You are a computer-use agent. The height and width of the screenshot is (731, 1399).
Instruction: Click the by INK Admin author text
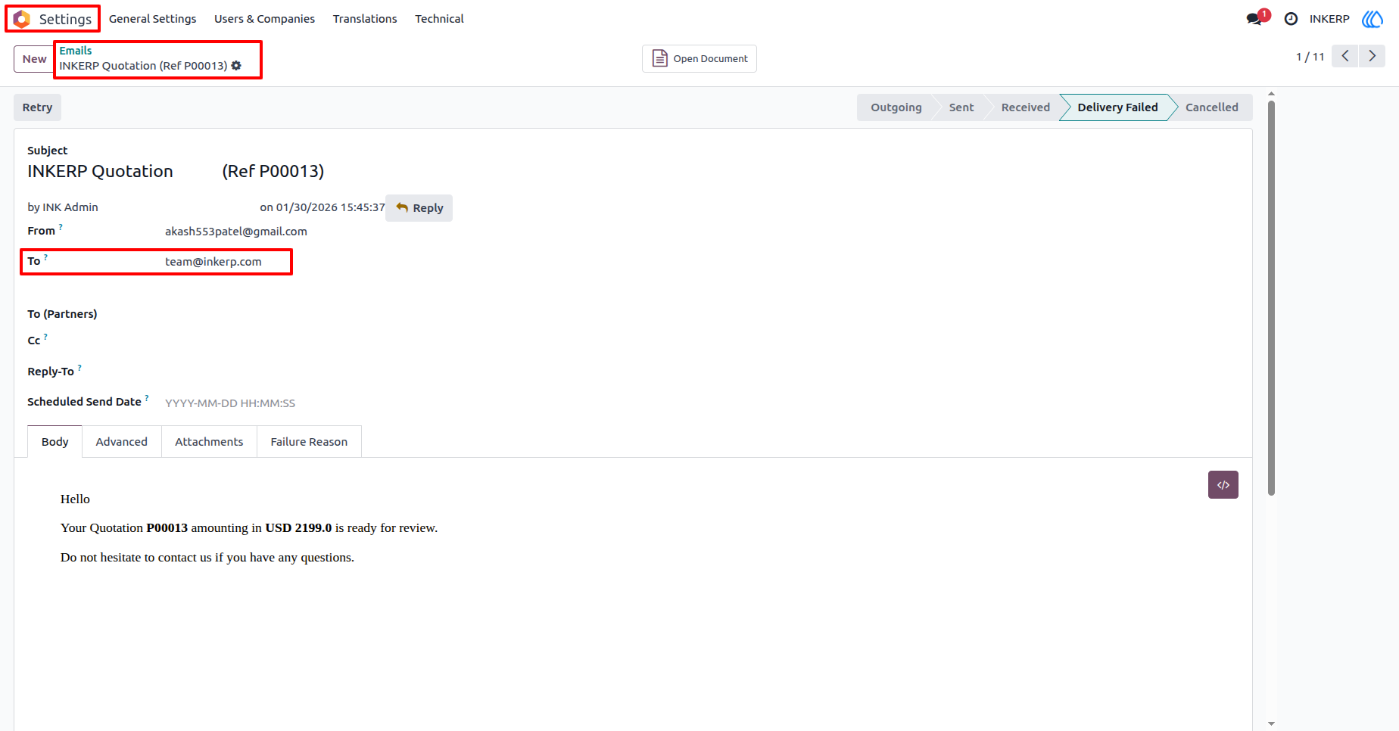pos(63,207)
